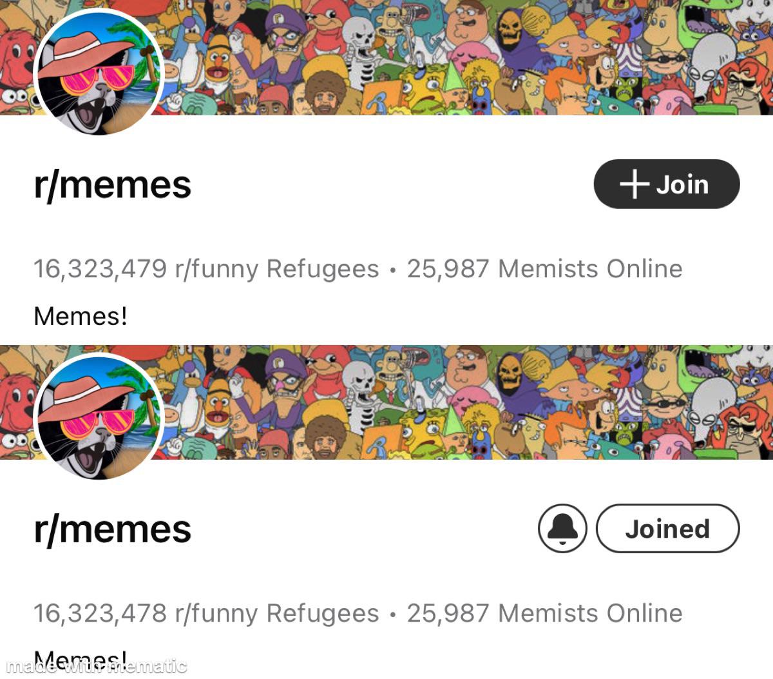Click the Join button for r/memes
Screen dimensions: 773x679
[667, 184]
